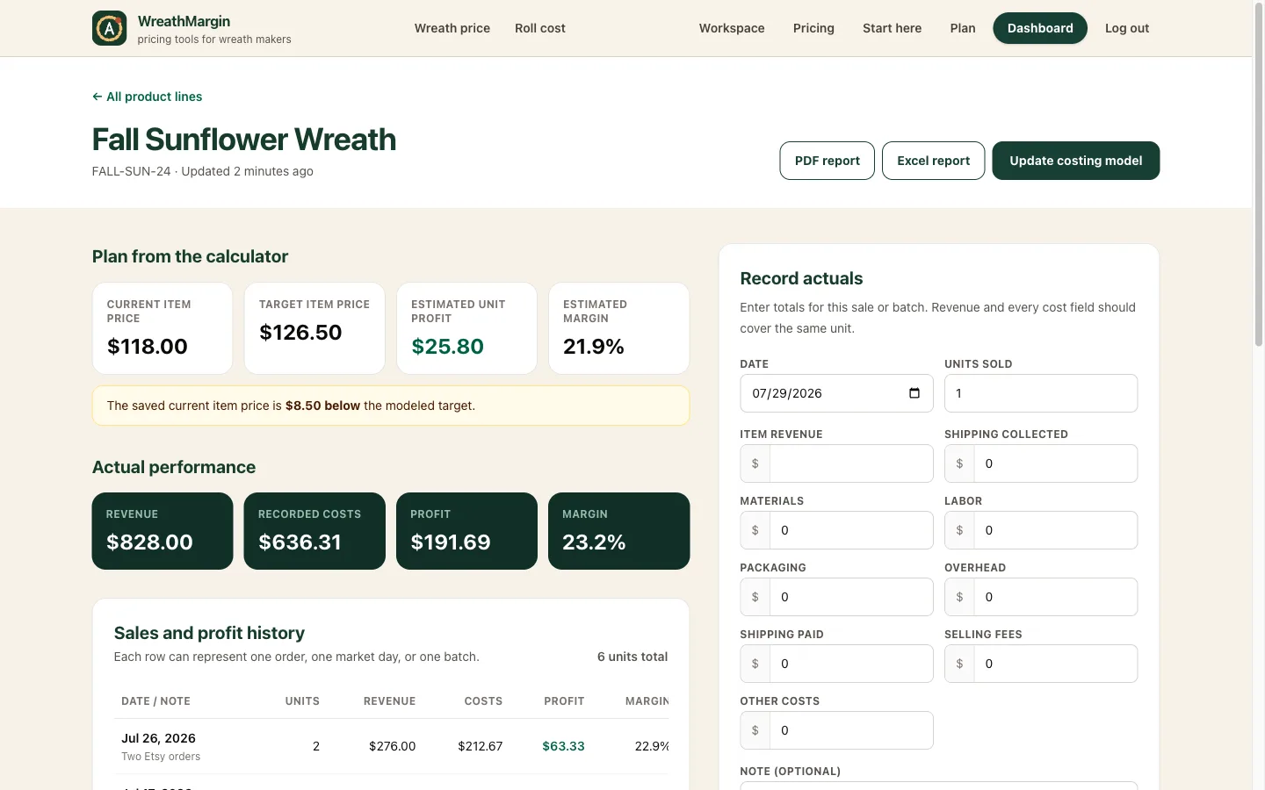
Task: Click the Recorded costs $636.31 card
Action: [314, 531]
